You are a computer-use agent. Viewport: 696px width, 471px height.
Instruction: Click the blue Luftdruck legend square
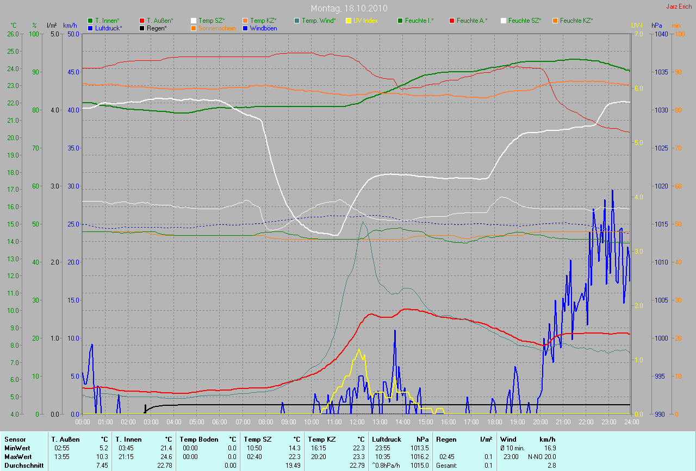coord(90,28)
